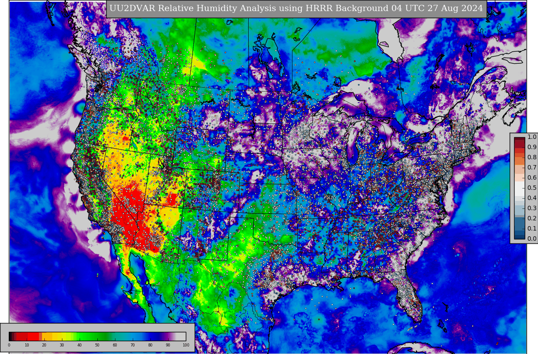Viewport: 538px width, 354px height.
Task: Click the '0.8' label on vertical colorbar
Action: [532, 157]
